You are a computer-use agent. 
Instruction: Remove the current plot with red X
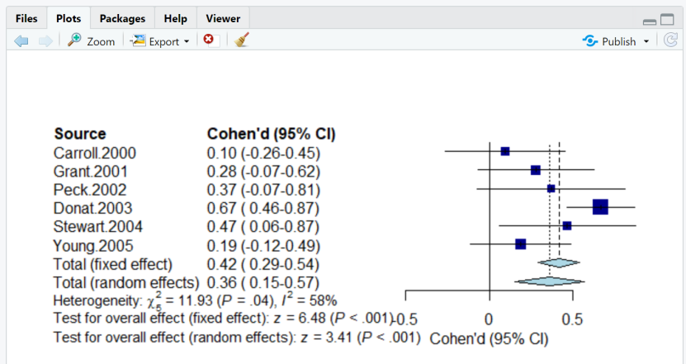208,40
